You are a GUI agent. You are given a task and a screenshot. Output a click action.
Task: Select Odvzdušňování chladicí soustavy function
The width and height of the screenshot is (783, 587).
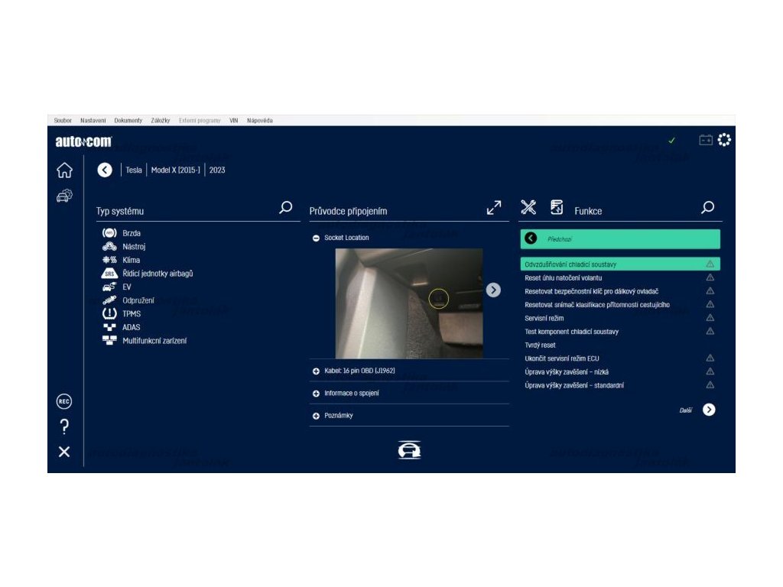click(x=620, y=264)
